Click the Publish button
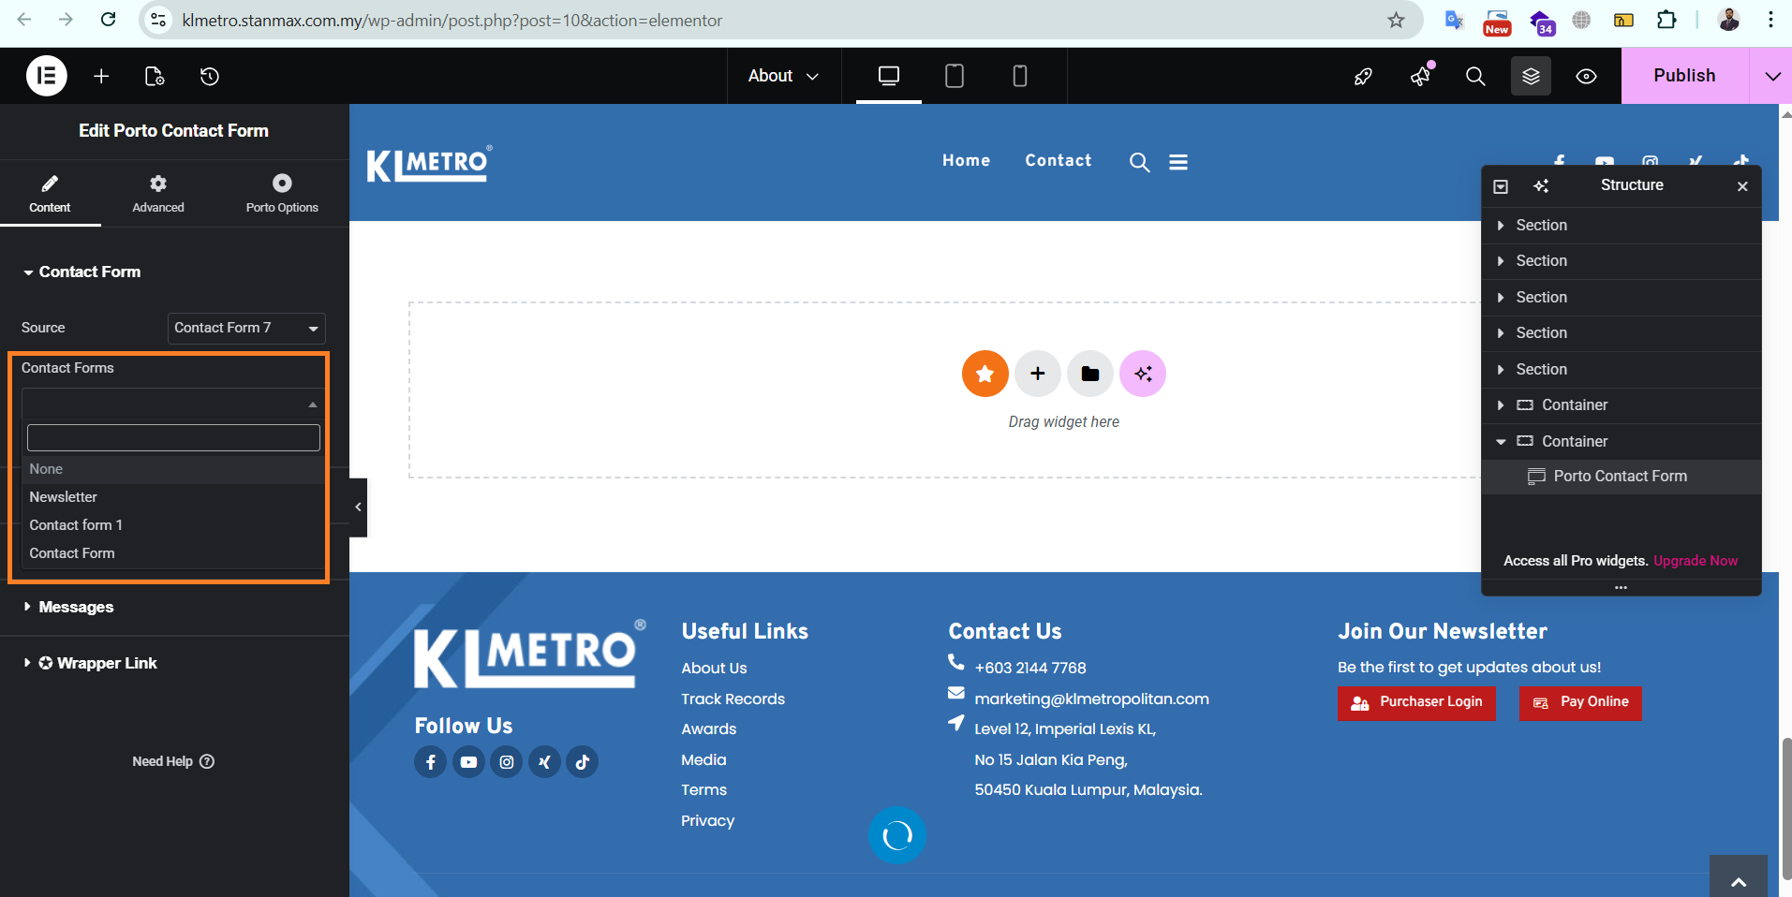This screenshot has width=1792, height=897. [1683, 76]
